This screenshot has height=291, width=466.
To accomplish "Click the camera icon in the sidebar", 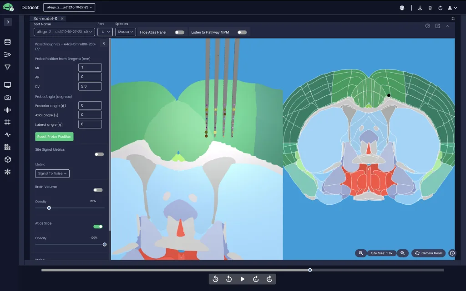I will 8,98.
